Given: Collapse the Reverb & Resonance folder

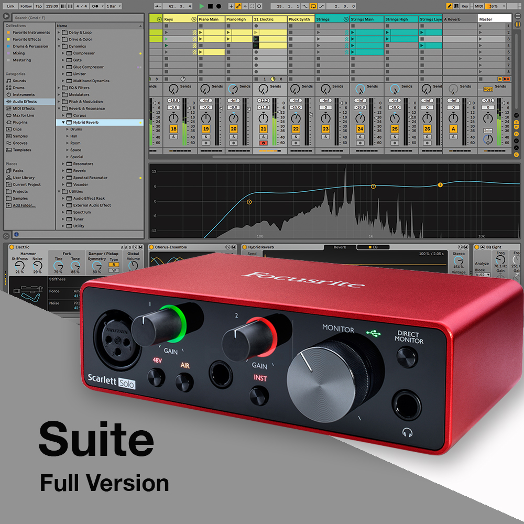Looking at the screenshot, I should pos(59,108).
